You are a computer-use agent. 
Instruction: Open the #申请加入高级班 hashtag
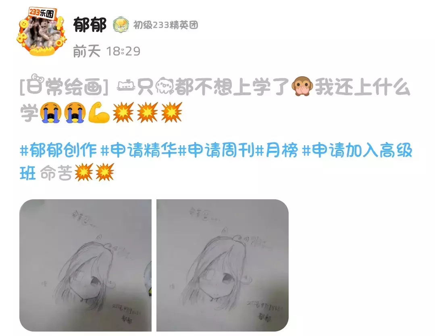pyautogui.click(x=216, y=162)
